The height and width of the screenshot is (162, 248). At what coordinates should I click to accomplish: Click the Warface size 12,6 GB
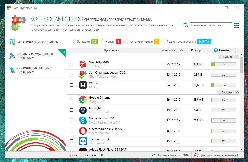[198, 85]
